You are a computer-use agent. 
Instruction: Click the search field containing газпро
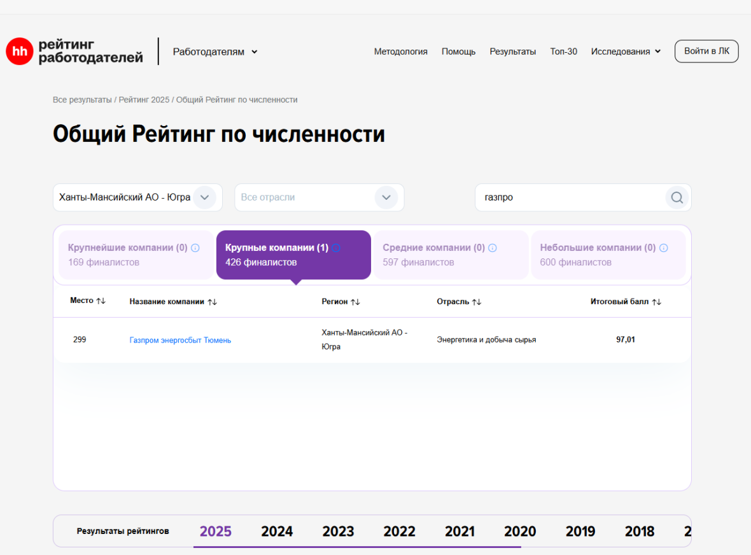(x=570, y=197)
